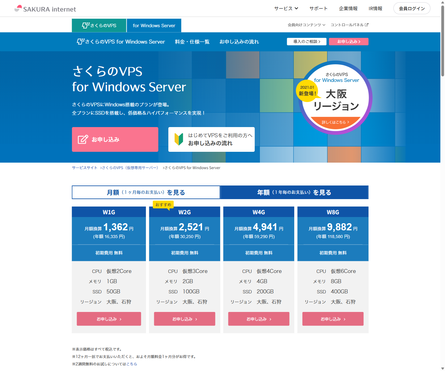This screenshot has height=371, width=445.
Task: Click 200GB SSD spec in W4G
Action: (x=265, y=292)
